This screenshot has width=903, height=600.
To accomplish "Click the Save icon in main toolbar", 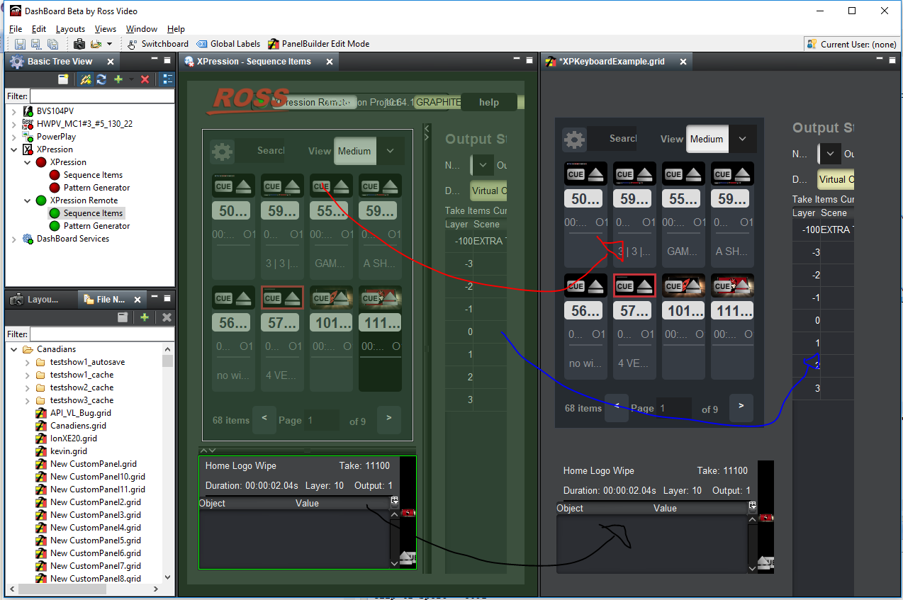I will [x=20, y=44].
